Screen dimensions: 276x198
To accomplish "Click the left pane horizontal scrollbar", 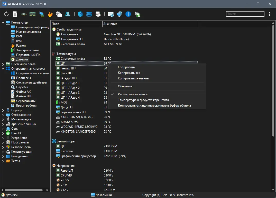I will point(24,190).
